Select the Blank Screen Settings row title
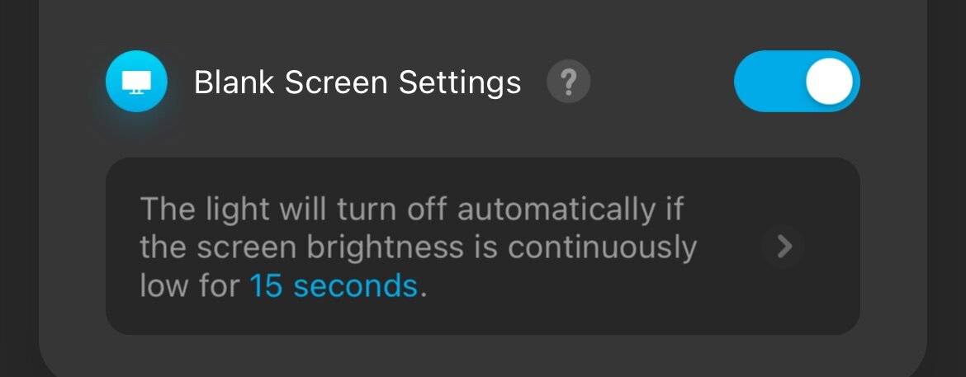This screenshot has height=377, width=966. click(357, 82)
